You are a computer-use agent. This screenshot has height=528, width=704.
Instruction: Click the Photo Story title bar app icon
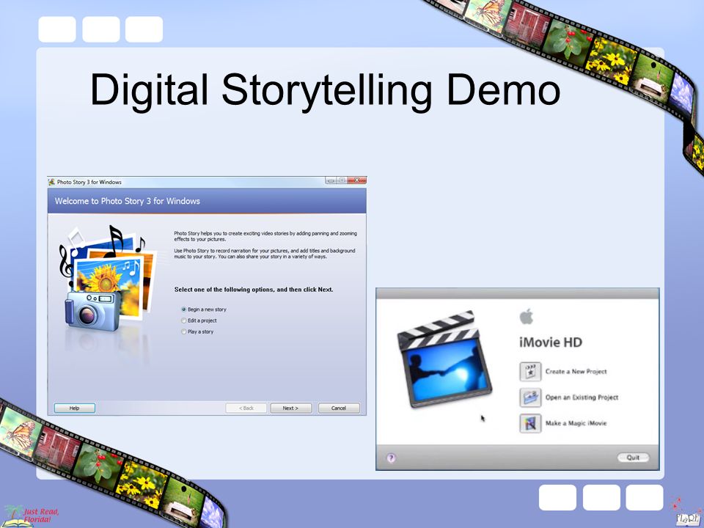point(51,182)
